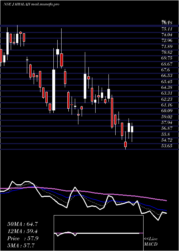Viewport: 179px width, 251px height.
Task: Select the 59.02 price level label
Action: (167, 117)
